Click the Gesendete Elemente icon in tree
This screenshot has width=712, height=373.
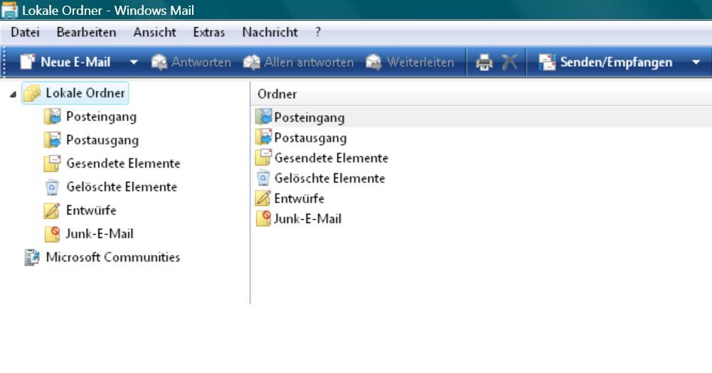(x=52, y=163)
